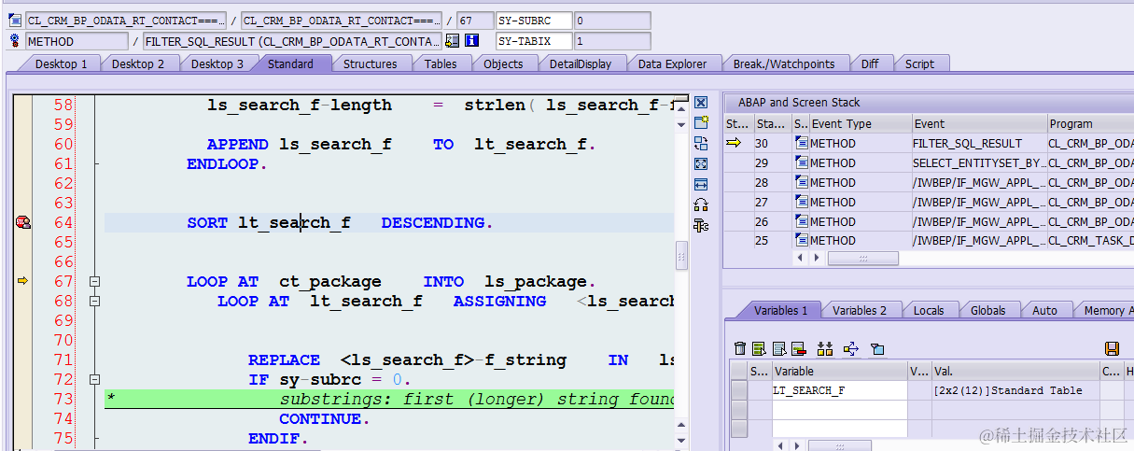The height and width of the screenshot is (451, 1134).
Task: Click the line number 67 field
Action: pos(476,21)
